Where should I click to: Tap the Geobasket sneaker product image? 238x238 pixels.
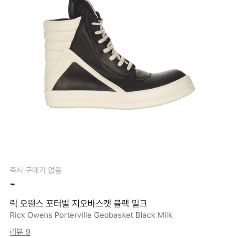point(119,55)
